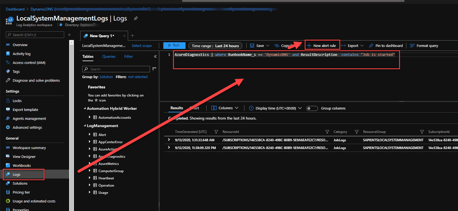
Task: Collapse the Automation Hybrid Worker group
Action: coord(84,109)
